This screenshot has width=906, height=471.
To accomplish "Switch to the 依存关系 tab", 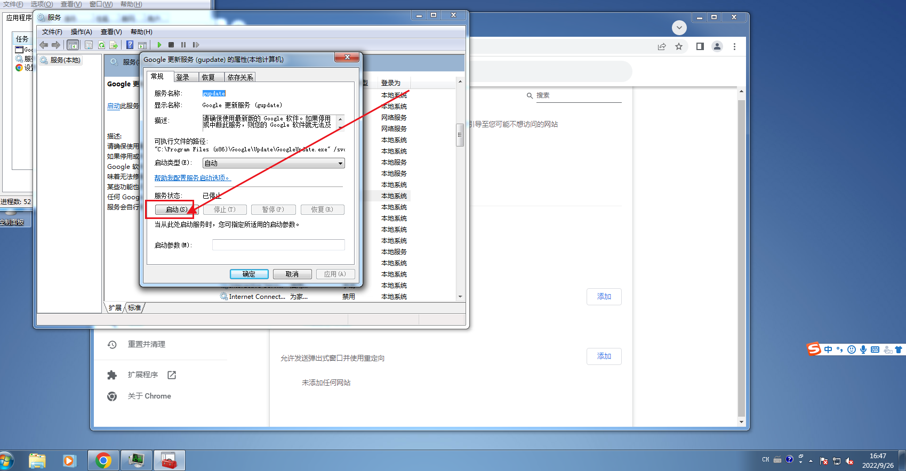I will pyautogui.click(x=240, y=77).
